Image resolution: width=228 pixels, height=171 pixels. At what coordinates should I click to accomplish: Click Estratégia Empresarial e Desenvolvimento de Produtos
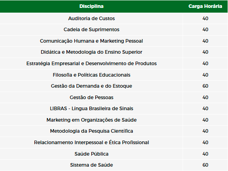pos(91,64)
